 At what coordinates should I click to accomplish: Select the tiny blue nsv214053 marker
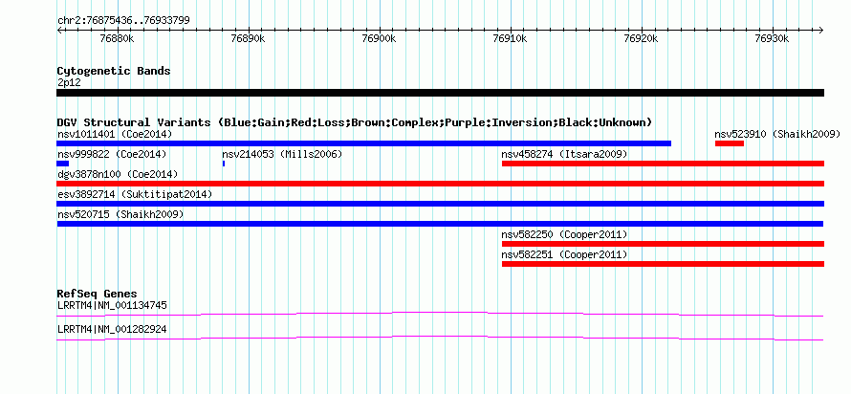pyautogui.click(x=224, y=164)
